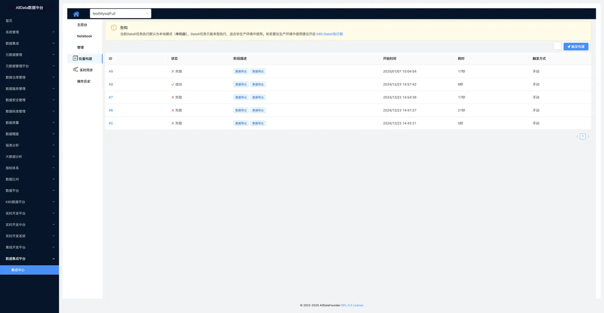Screen dimensions: 604x313
Task: Click the red X status icon for #6
Action: click(x=173, y=110)
